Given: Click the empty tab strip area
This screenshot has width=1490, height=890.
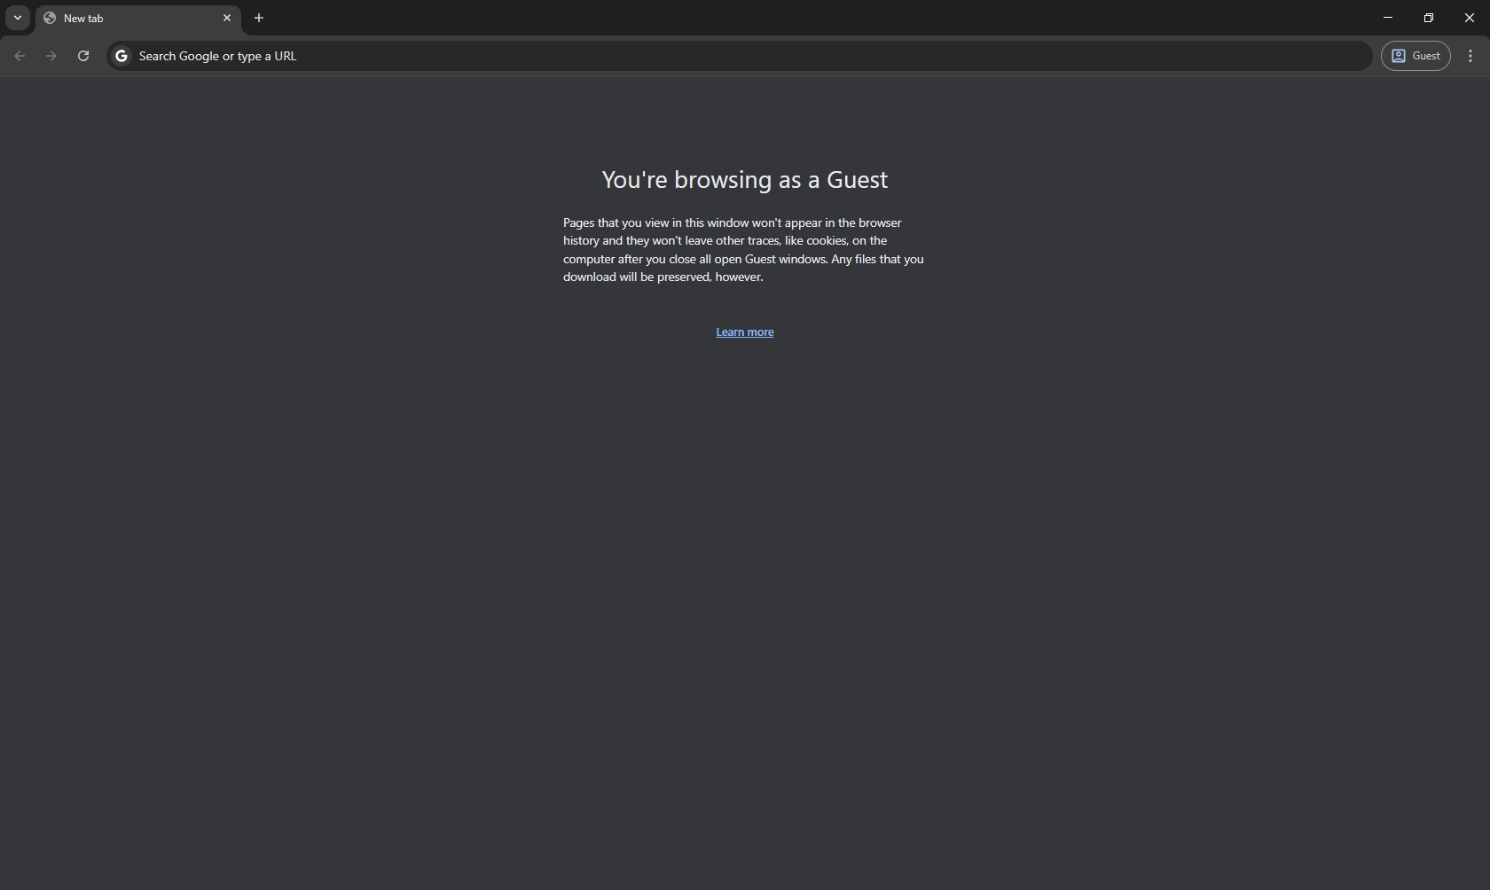Looking at the screenshot, I should point(798,18).
